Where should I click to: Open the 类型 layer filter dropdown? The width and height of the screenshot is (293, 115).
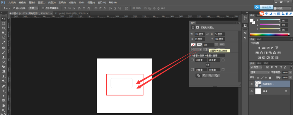pos(256,67)
